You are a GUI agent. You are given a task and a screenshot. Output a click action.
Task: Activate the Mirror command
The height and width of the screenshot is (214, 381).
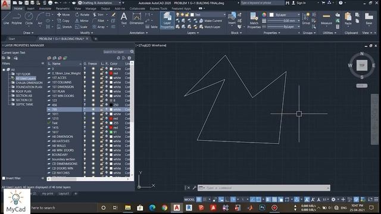coord(82,21)
